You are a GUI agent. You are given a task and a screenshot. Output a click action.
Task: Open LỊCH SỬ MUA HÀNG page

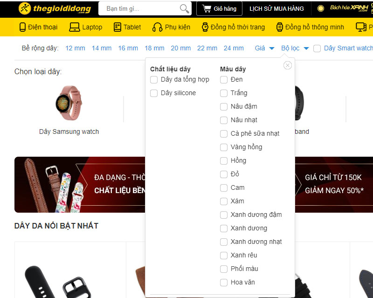[x=276, y=8]
